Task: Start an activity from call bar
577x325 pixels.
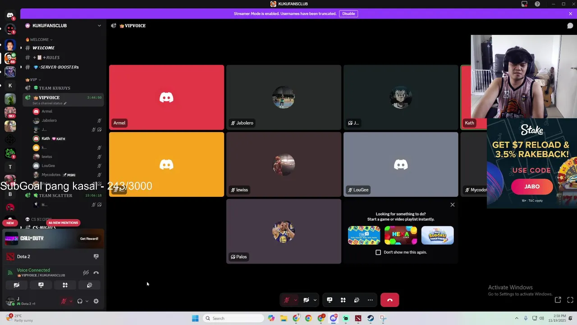Action: [x=343, y=300]
